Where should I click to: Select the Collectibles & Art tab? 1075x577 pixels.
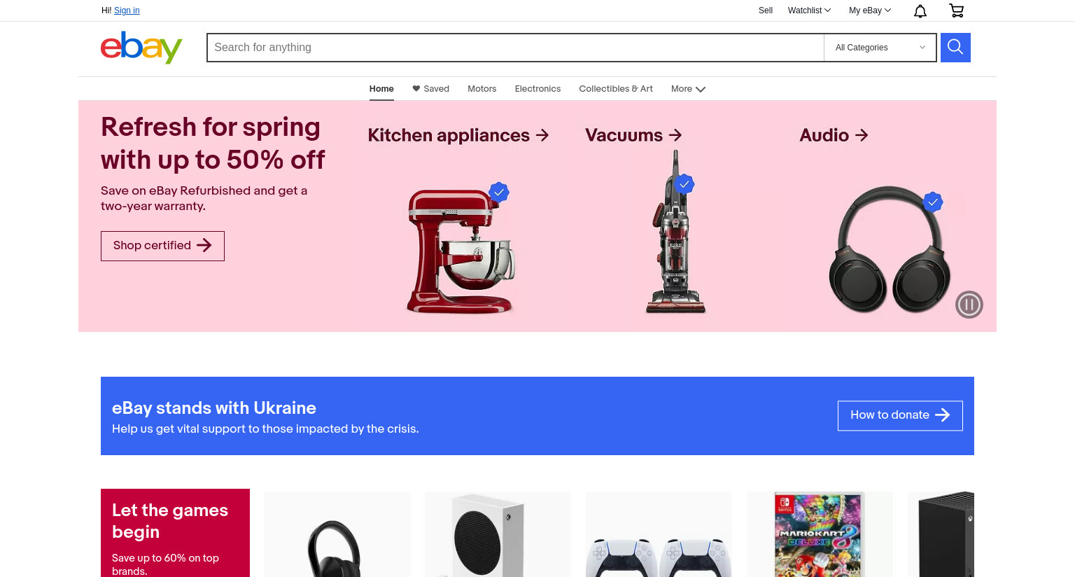coord(616,89)
